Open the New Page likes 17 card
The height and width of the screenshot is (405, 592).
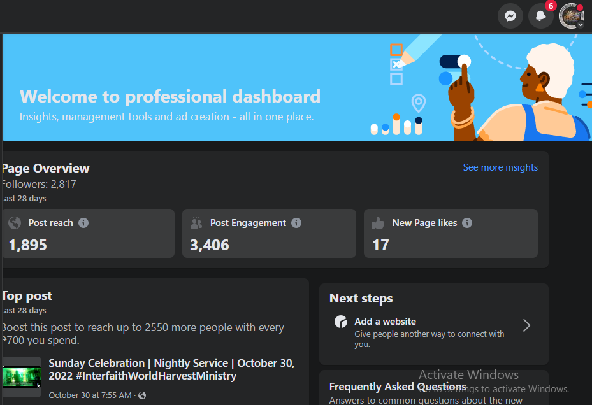coord(451,233)
